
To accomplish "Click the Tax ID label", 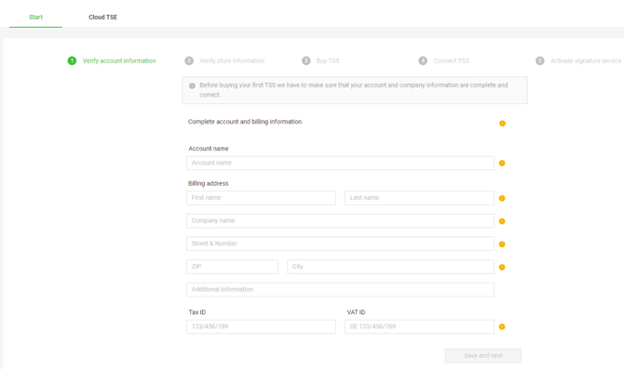I will 197,312.
